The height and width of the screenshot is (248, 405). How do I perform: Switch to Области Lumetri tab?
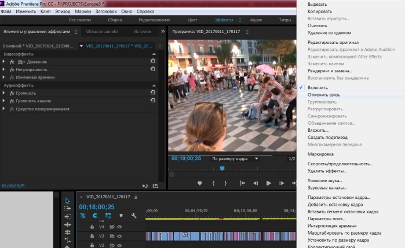point(102,31)
